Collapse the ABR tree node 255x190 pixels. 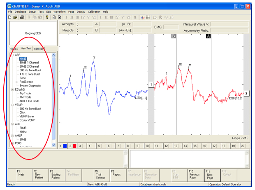click(12, 55)
